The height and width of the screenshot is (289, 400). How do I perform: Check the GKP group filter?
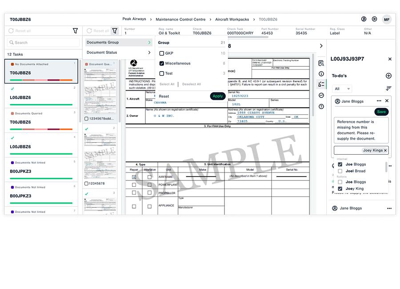point(162,53)
